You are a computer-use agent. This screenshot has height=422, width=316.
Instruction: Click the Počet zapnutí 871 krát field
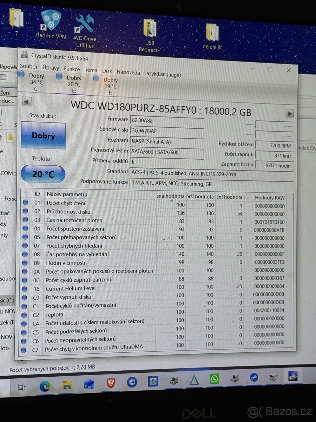coord(274,155)
